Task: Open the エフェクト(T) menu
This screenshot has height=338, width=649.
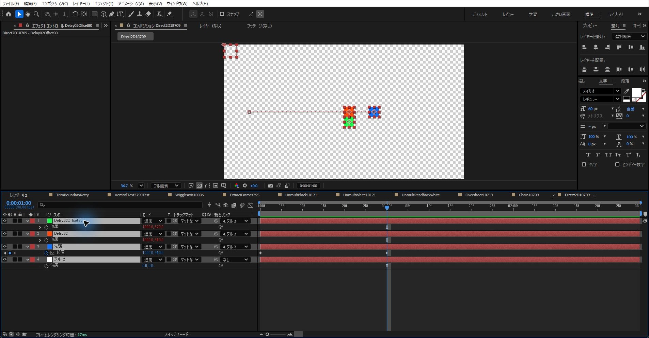Action: point(104,3)
